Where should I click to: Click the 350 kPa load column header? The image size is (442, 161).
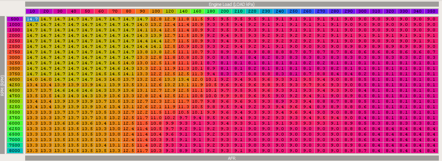coord(431,12)
